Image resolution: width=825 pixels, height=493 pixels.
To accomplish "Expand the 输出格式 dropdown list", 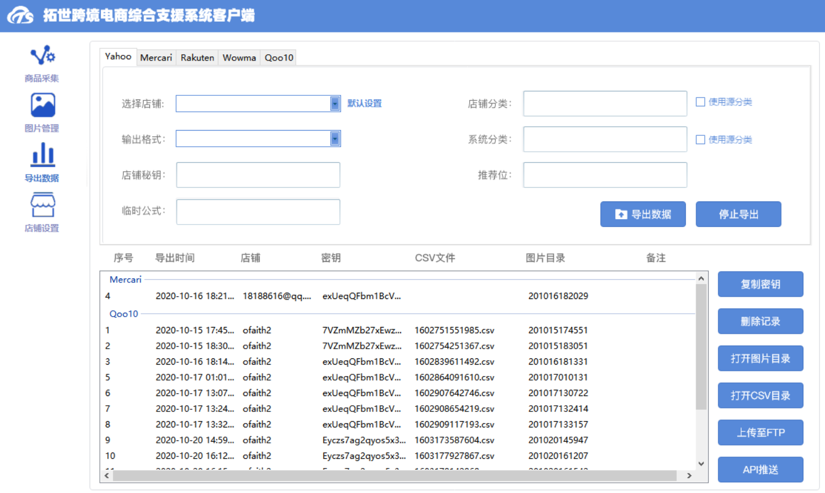I will (x=335, y=139).
